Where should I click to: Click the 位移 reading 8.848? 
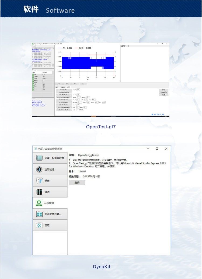[88, 48]
